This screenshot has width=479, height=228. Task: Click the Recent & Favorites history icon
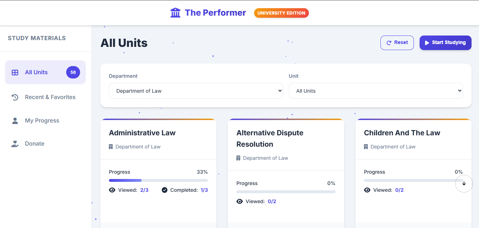pos(15,97)
